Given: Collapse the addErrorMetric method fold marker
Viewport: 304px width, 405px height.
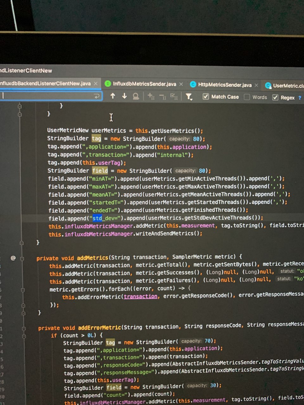Looking at the screenshot, I should pos(24,329).
